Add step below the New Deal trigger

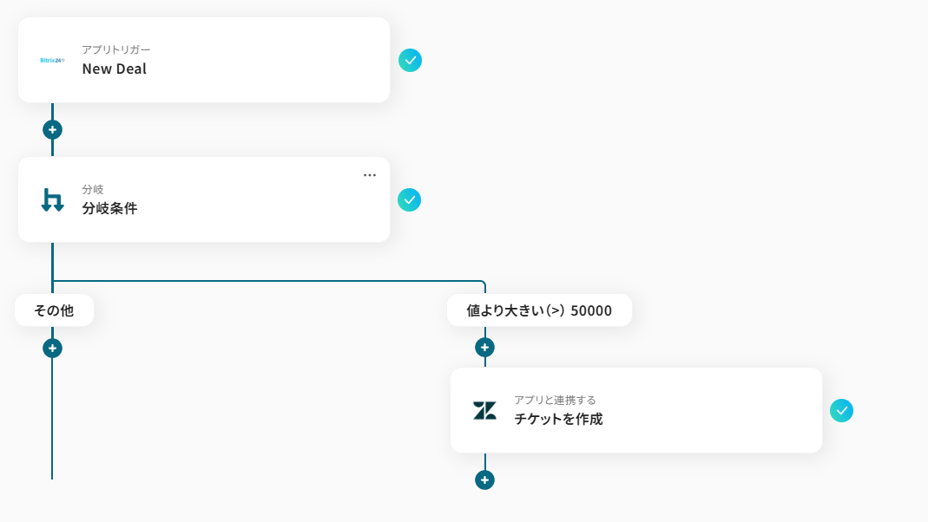52,130
